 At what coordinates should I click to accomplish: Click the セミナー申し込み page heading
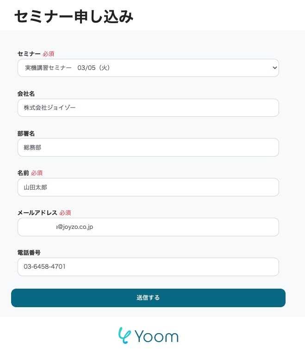tap(74, 17)
